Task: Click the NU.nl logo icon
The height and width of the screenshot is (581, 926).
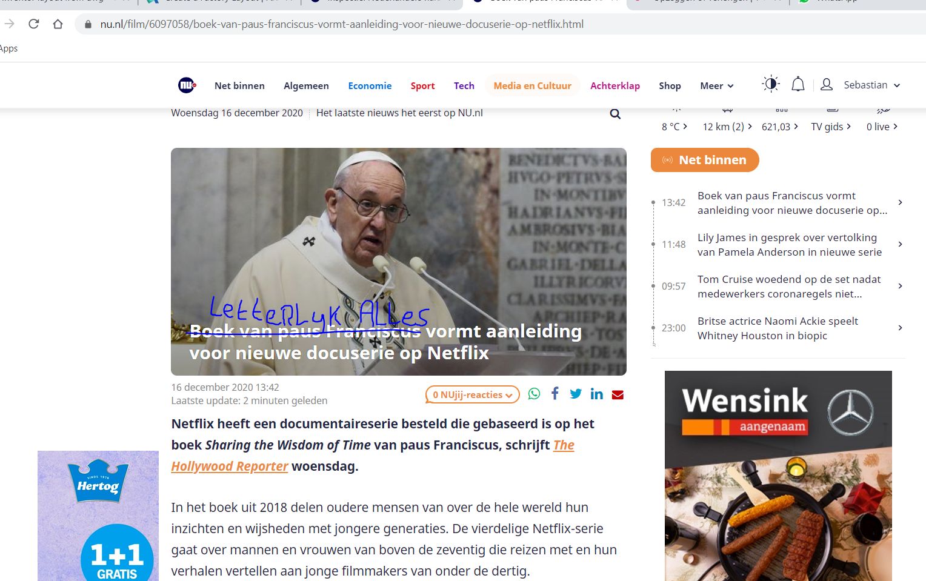Action: click(187, 85)
